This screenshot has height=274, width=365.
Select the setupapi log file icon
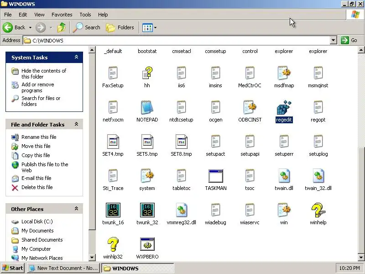coord(250,142)
